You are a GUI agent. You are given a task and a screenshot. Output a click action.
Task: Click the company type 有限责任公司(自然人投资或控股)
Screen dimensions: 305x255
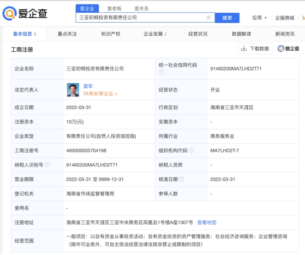(x=101, y=136)
